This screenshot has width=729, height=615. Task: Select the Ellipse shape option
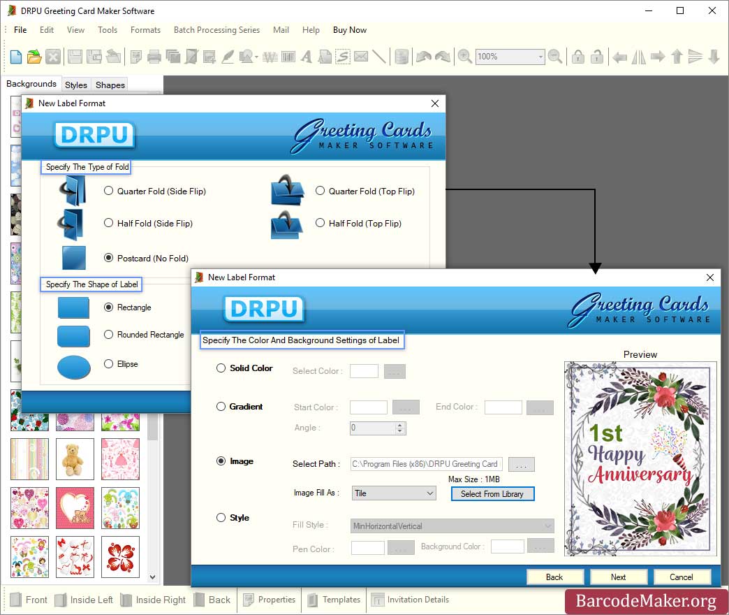[108, 364]
